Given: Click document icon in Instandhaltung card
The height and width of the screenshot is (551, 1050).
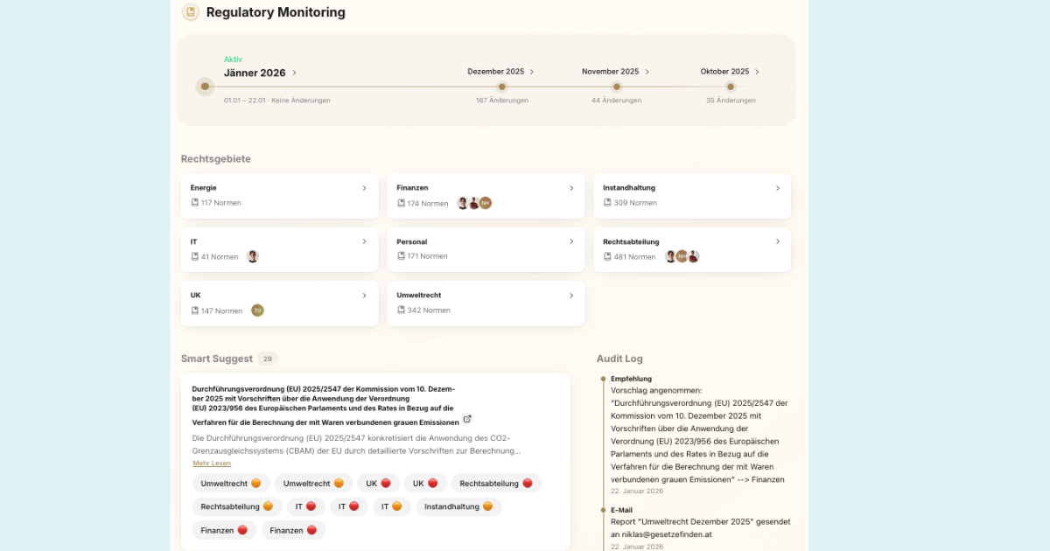Looking at the screenshot, I should (608, 203).
